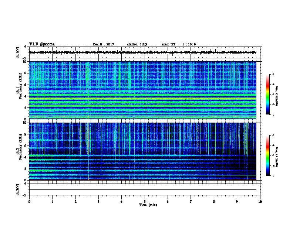Click the "start UT = 1 : 10: 9" text
The width and height of the screenshot is (293, 226).
179,44
